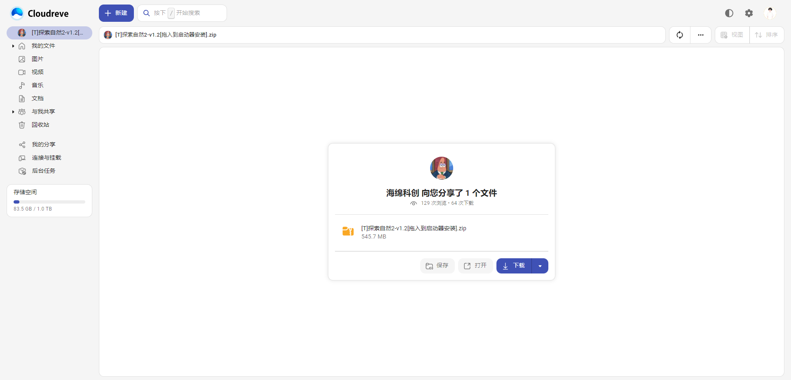The height and width of the screenshot is (380, 791).
Task: Click the Download (下载) button
Action: [x=514, y=266]
